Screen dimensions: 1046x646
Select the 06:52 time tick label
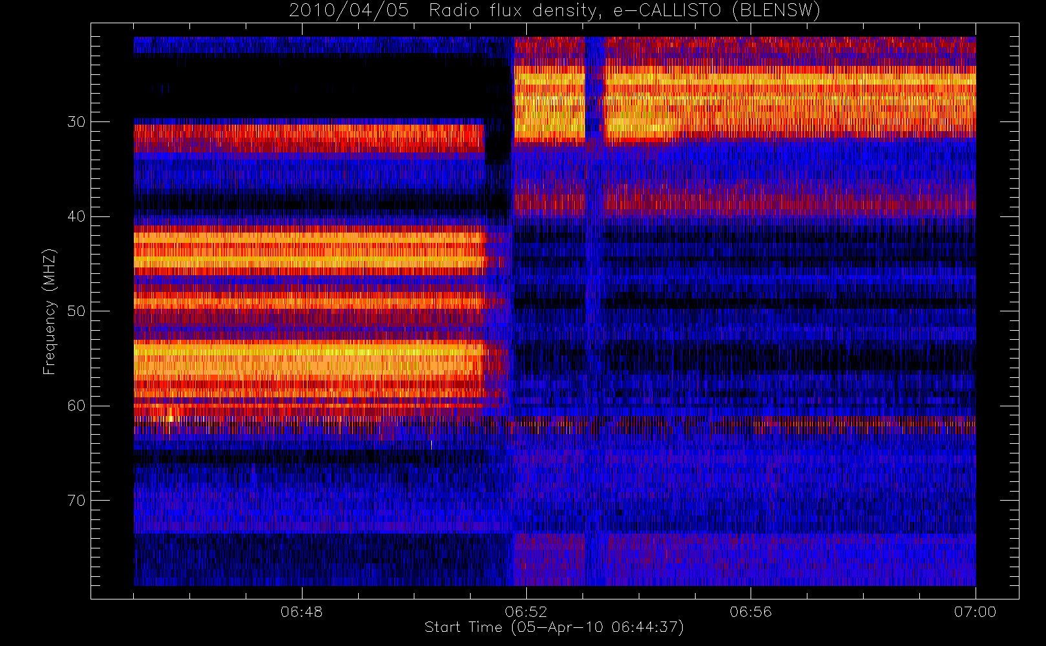526,612
